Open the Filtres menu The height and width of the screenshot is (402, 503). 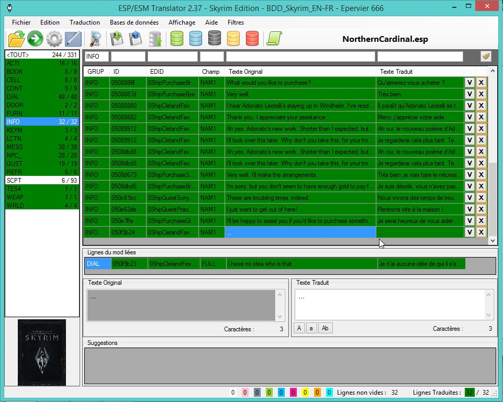pyautogui.click(x=236, y=23)
